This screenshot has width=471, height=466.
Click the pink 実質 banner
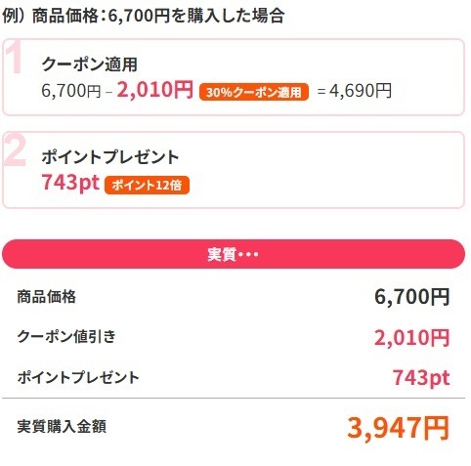(x=234, y=254)
